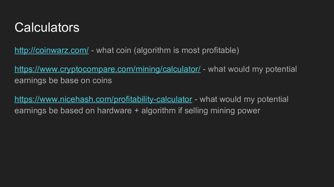Open the nicehash profitability-calculator link

point(103,99)
